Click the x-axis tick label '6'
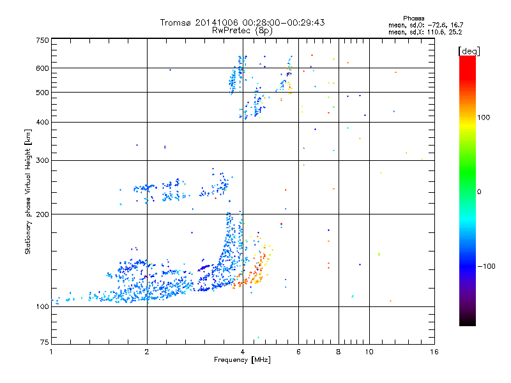Screen dimensions: 511x383 pyautogui.click(x=298, y=352)
